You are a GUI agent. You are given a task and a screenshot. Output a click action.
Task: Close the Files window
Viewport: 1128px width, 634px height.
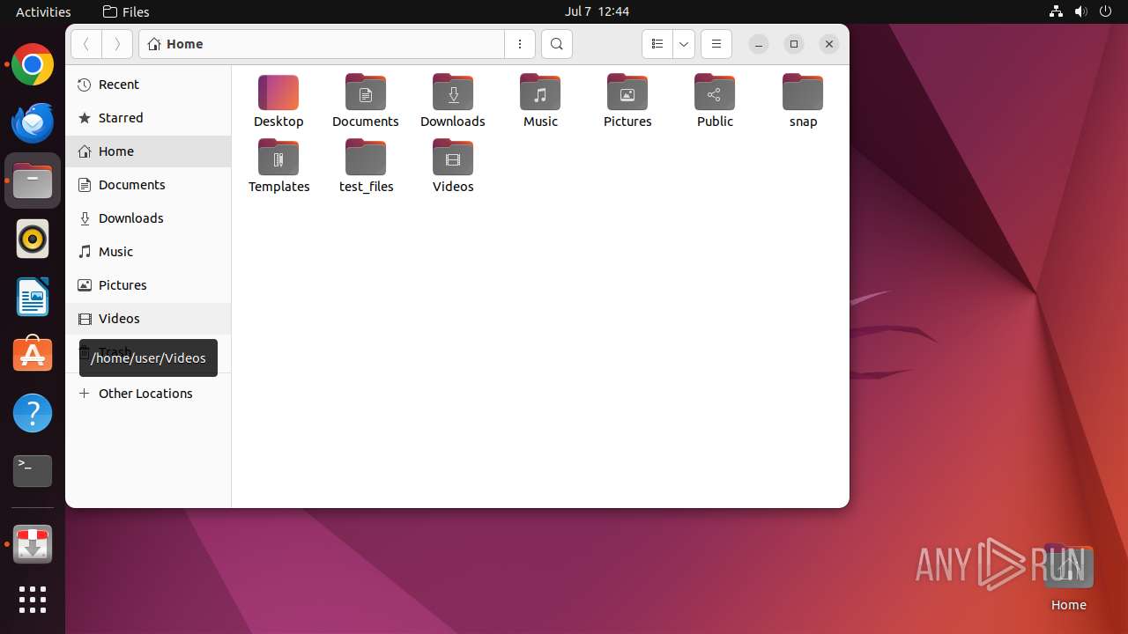(x=829, y=44)
